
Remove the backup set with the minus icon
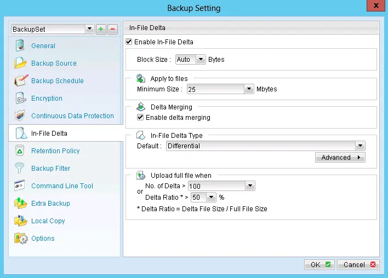[x=112, y=29]
